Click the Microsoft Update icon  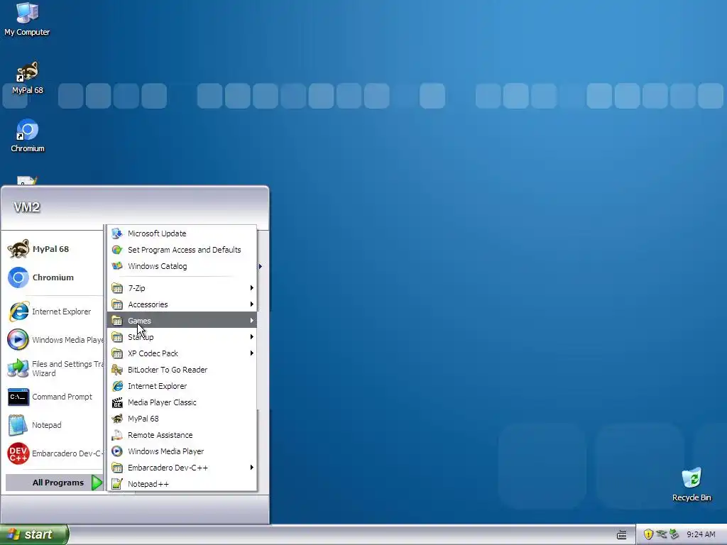117,233
